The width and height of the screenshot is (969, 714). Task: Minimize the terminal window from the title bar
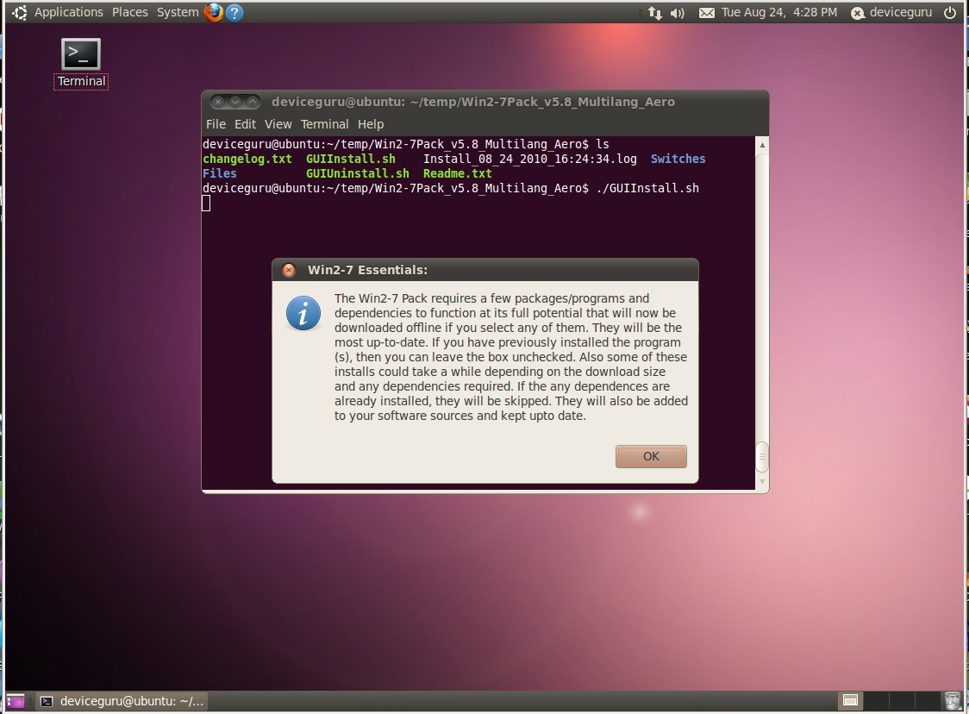[234, 102]
